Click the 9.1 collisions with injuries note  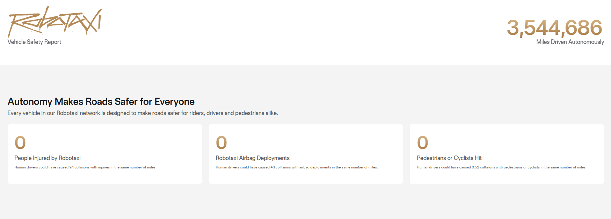85,167
